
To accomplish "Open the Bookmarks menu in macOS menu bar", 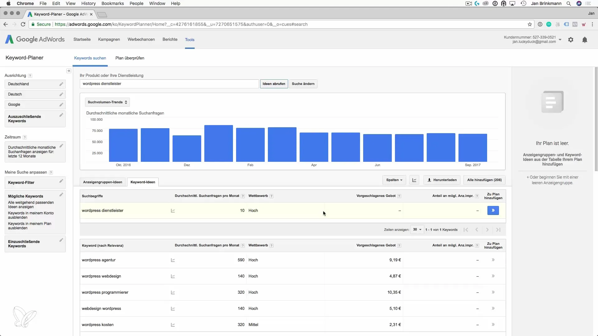I will (x=112, y=3).
